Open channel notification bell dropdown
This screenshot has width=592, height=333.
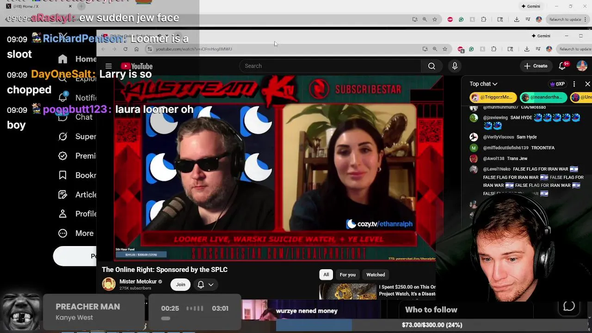[205, 285]
